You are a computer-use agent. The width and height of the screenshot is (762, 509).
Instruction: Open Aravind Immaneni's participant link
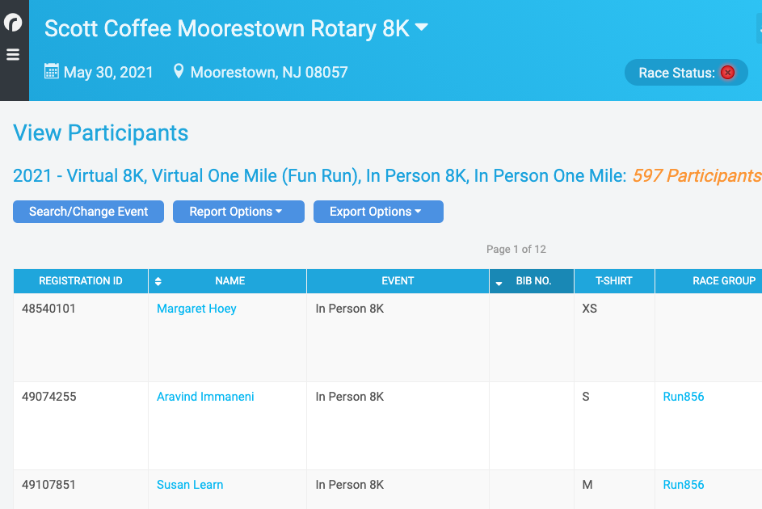[205, 397]
